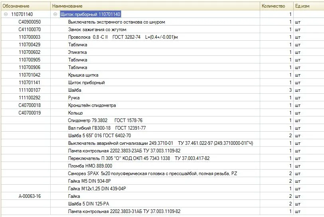Select designation 110700602
Image resolution: width=324 pixels, height=217 pixels.
[30, 52]
